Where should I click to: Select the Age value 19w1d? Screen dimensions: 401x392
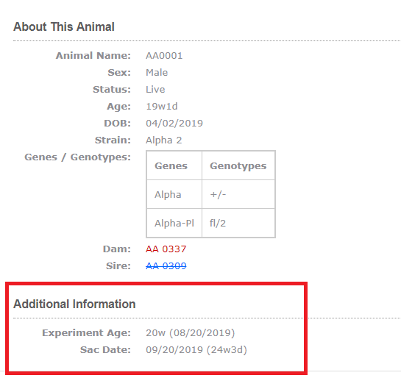162,106
